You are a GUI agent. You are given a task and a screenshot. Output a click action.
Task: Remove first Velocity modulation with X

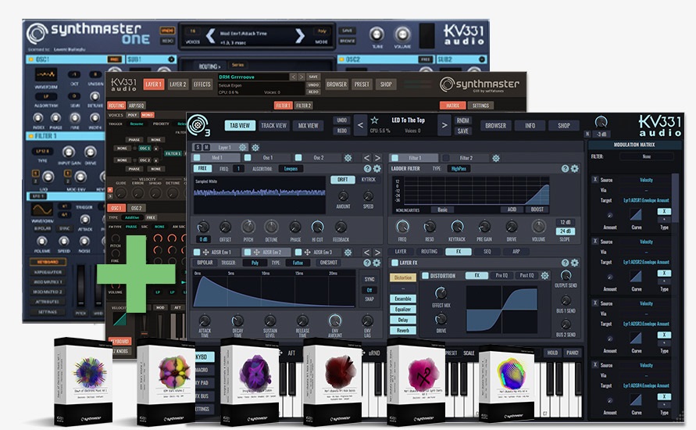[x=594, y=180]
